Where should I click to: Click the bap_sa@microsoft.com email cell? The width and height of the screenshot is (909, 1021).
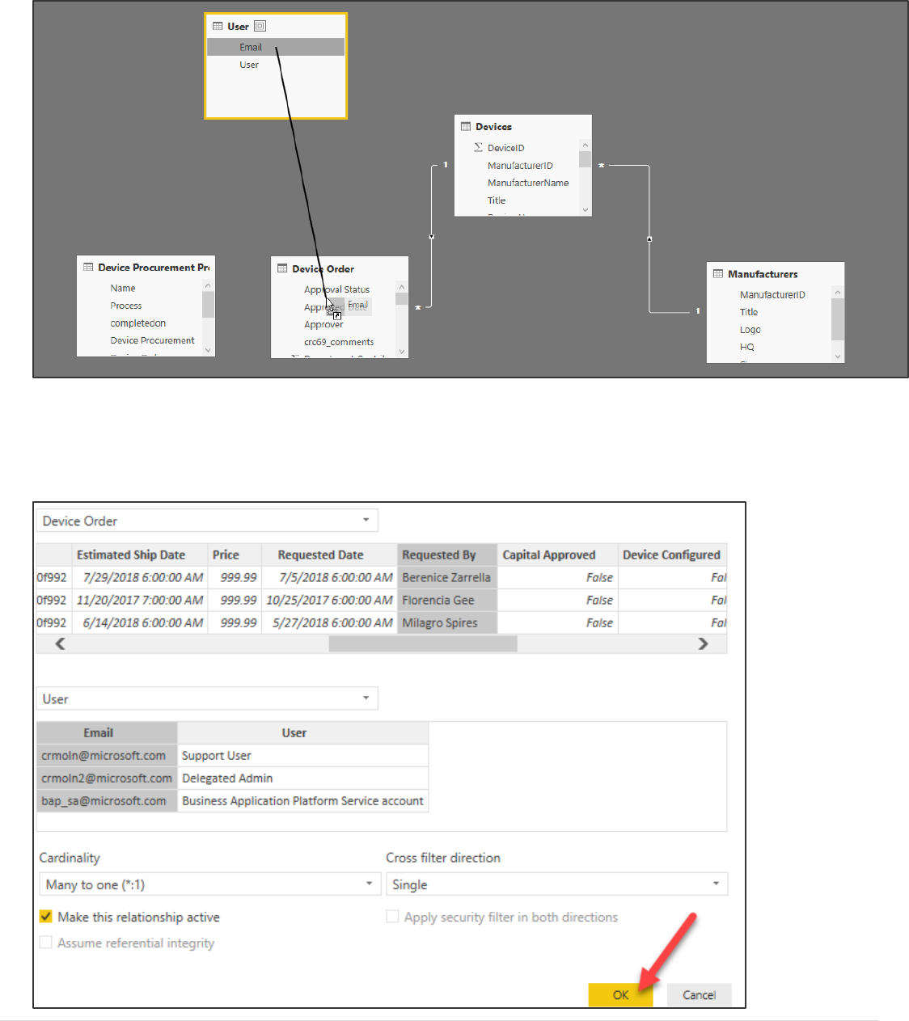pos(107,800)
